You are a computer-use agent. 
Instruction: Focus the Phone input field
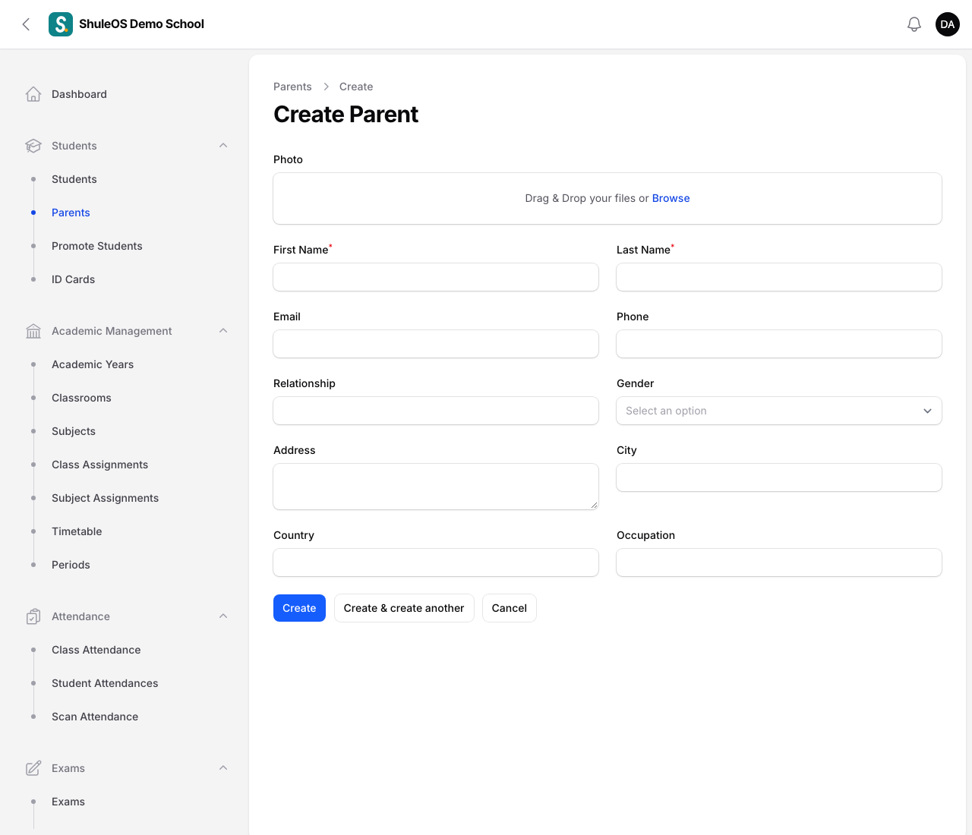[x=779, y=344]
